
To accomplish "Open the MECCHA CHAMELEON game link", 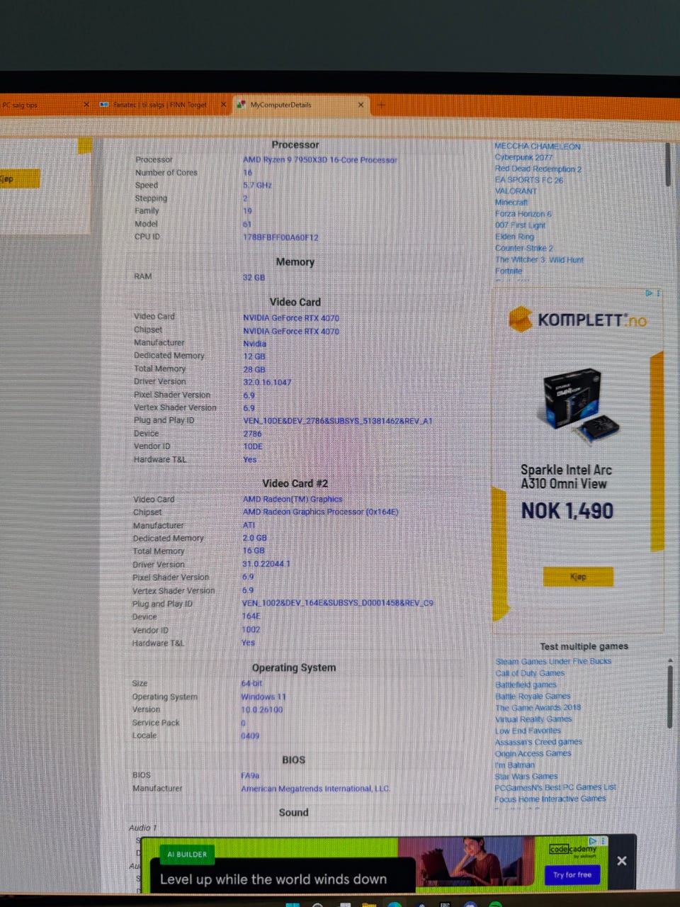I will (537, 146).
